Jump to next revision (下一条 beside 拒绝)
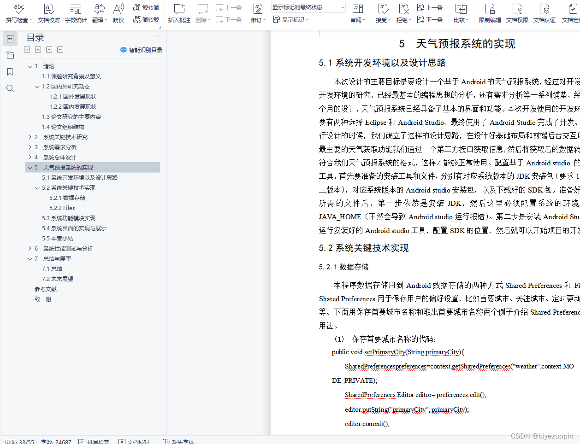This screenshot has width=580, height=444. (430, 19)
